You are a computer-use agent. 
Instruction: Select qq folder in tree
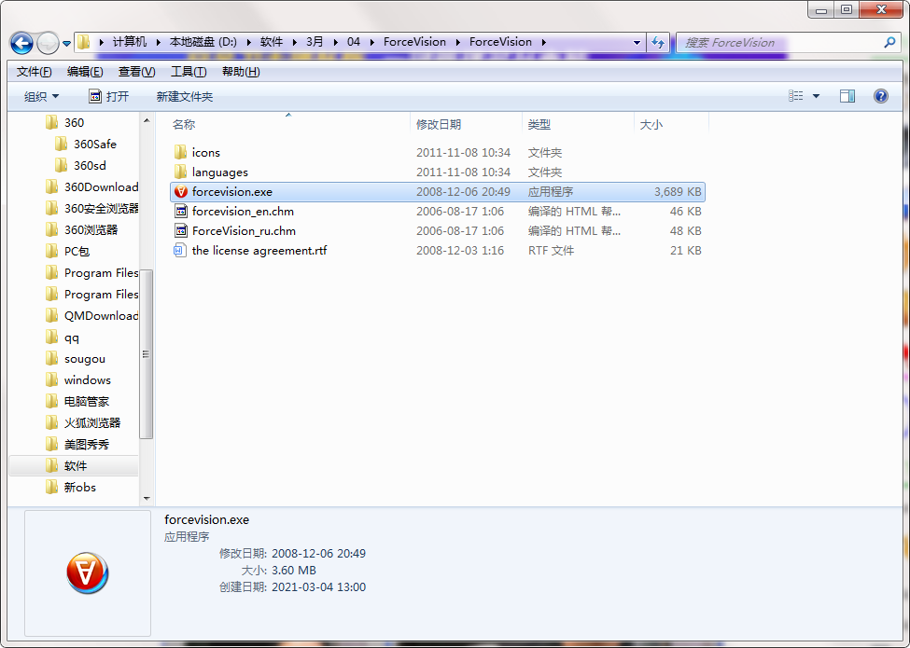point(63,338)
